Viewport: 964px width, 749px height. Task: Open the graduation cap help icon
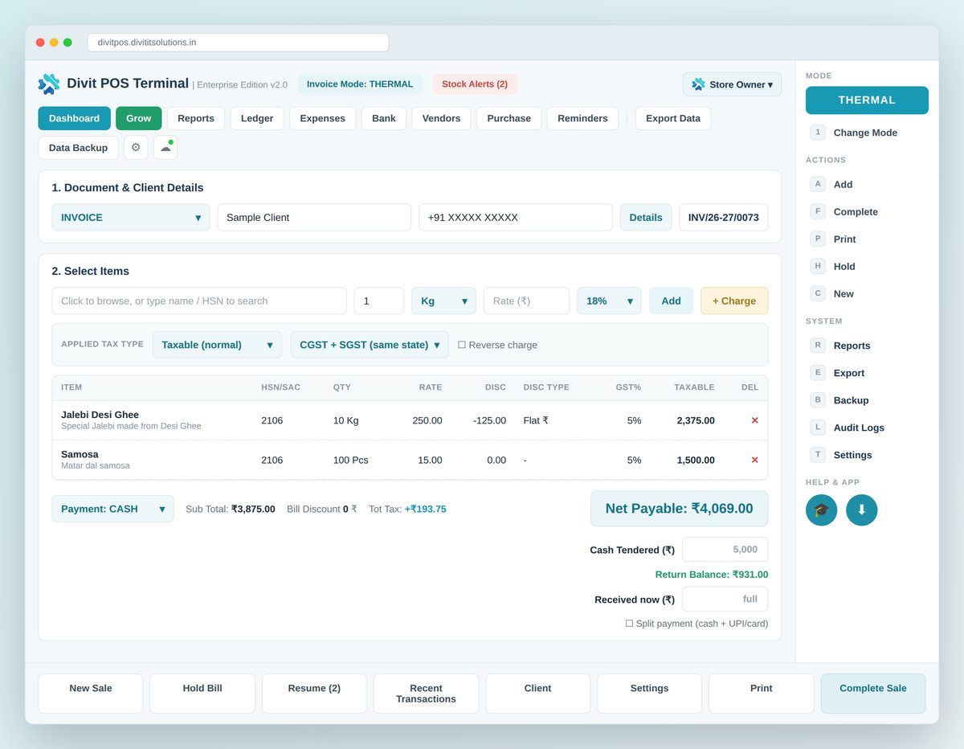(821, 510)
